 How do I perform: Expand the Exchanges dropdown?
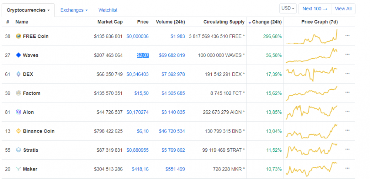tap(74, 10)
